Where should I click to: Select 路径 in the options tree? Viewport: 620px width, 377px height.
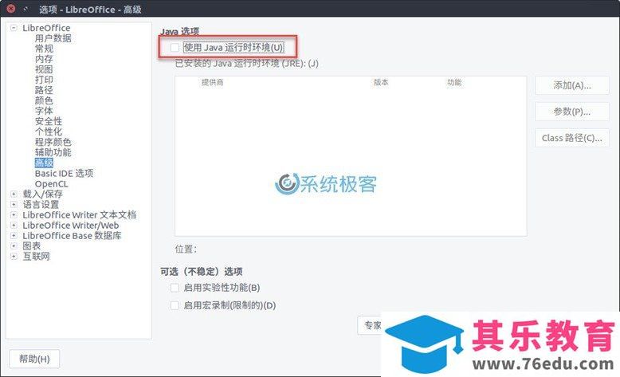pyautogui.click(x=44, y=90)
